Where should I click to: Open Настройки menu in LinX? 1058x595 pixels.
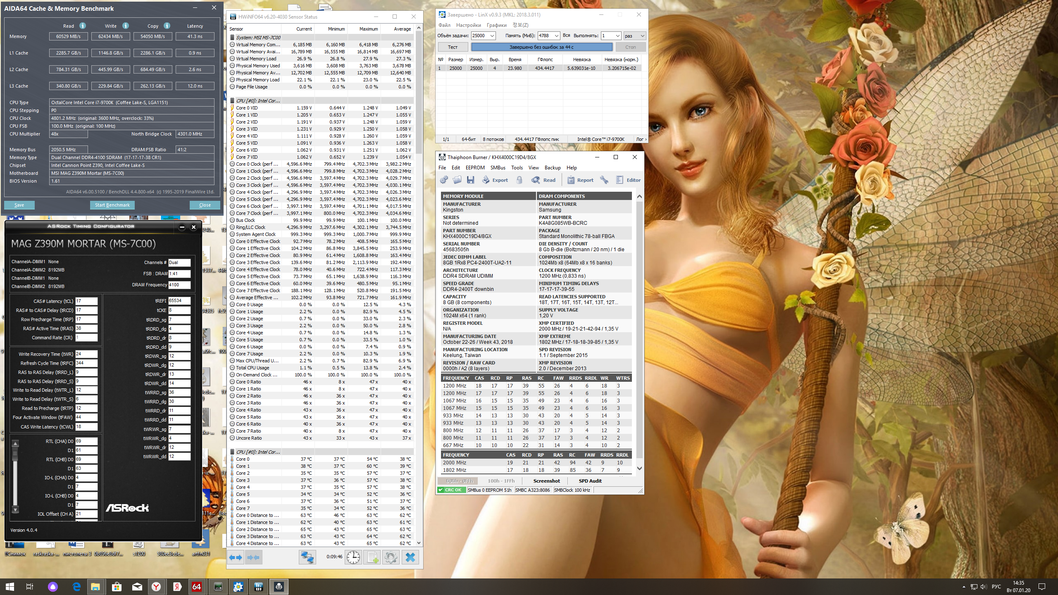pos(468,25)
